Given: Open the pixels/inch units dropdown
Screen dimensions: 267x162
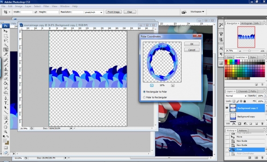Looking at the screenshot, I should tap(93, 12).
